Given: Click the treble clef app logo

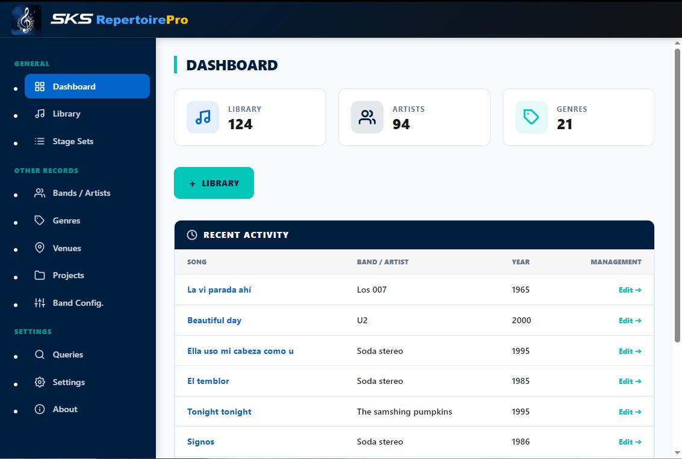Looking at the screenshot, I should pos(26,20).
